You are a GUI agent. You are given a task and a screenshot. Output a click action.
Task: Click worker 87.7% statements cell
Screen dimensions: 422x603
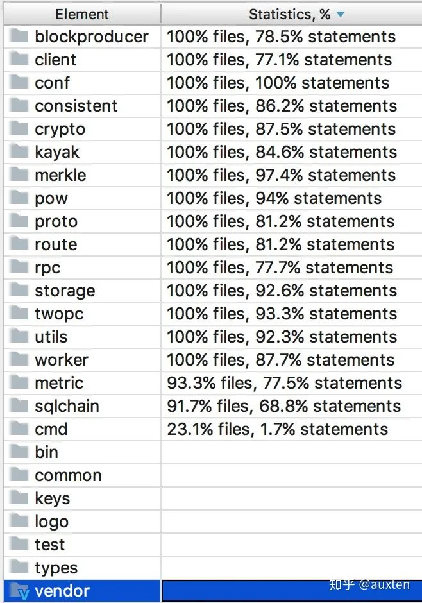coord(280,360)
